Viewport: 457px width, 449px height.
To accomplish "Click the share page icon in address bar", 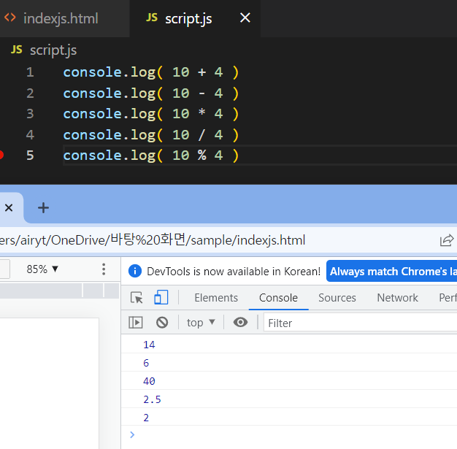I will (x=447, y=240).
